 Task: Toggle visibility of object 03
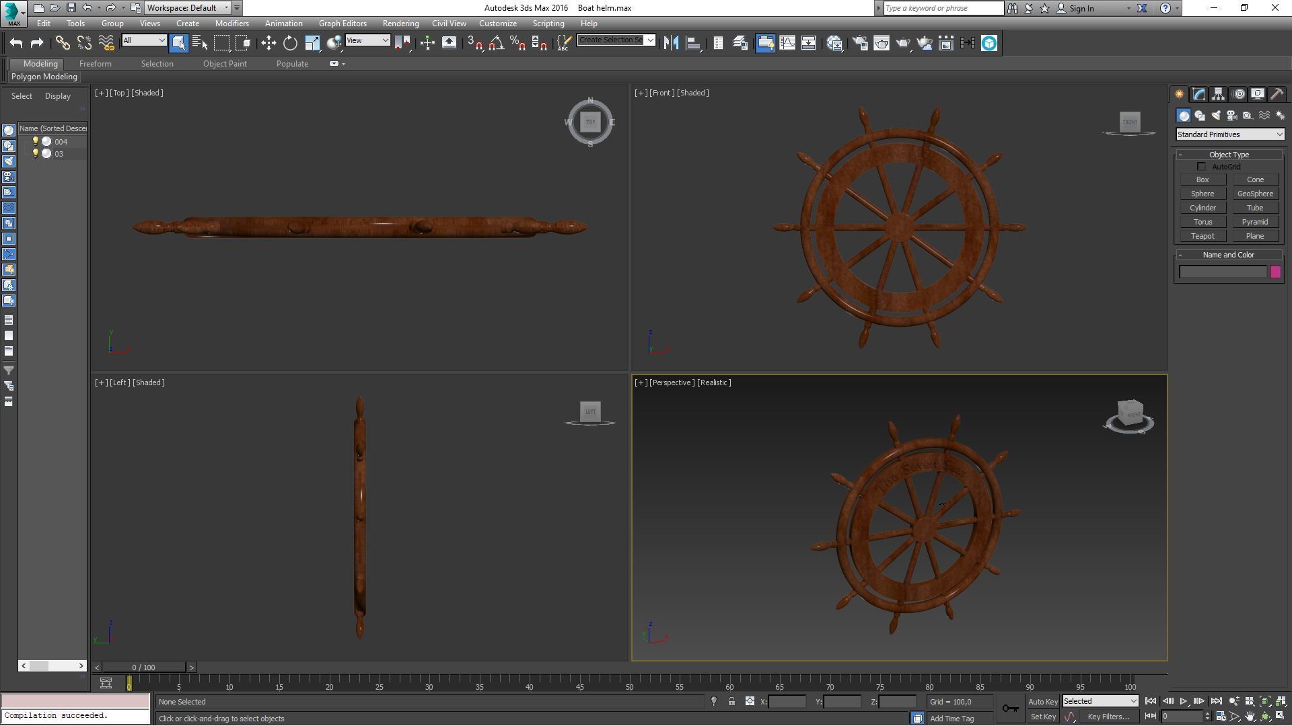[36, 154]
